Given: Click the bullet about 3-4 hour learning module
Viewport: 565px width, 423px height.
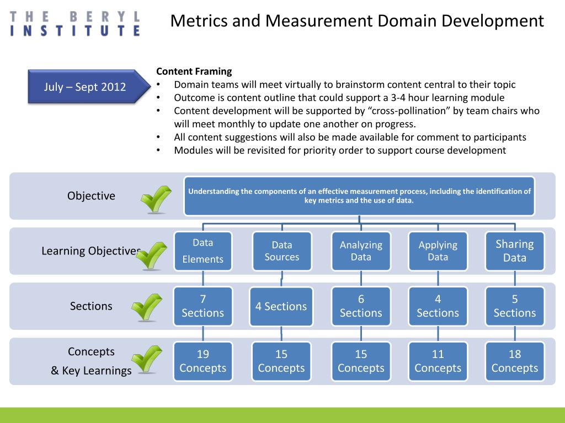Looking at the screenshot, I should (x=339, y=97).
